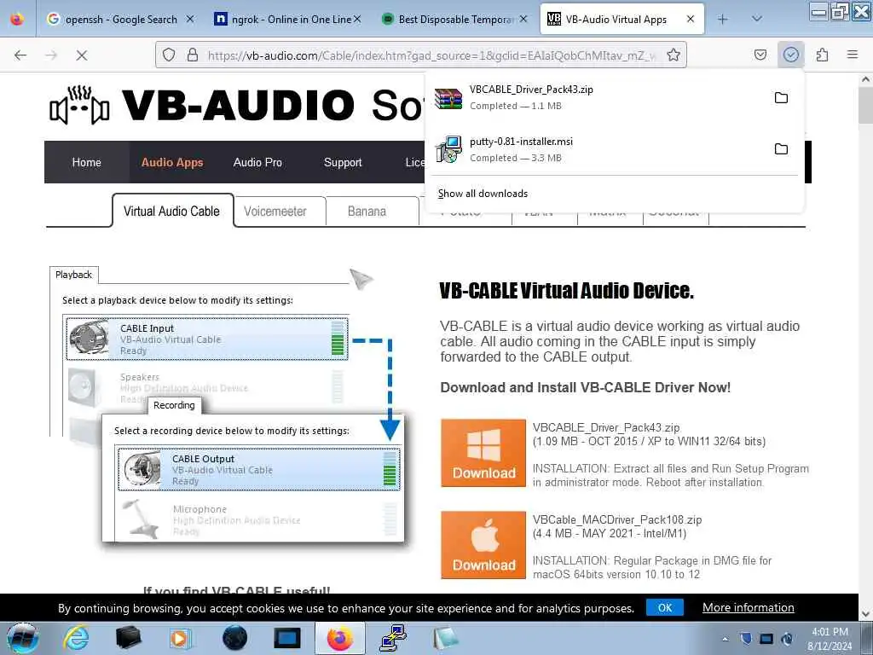Open the dark globe taskbar icon

[234, 638]
